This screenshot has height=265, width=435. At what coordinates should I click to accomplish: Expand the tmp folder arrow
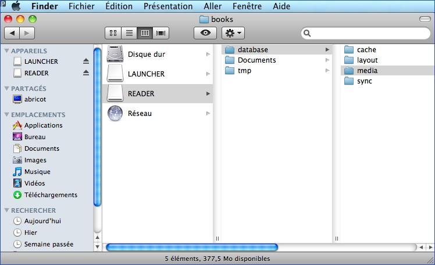tap(327, 71)
